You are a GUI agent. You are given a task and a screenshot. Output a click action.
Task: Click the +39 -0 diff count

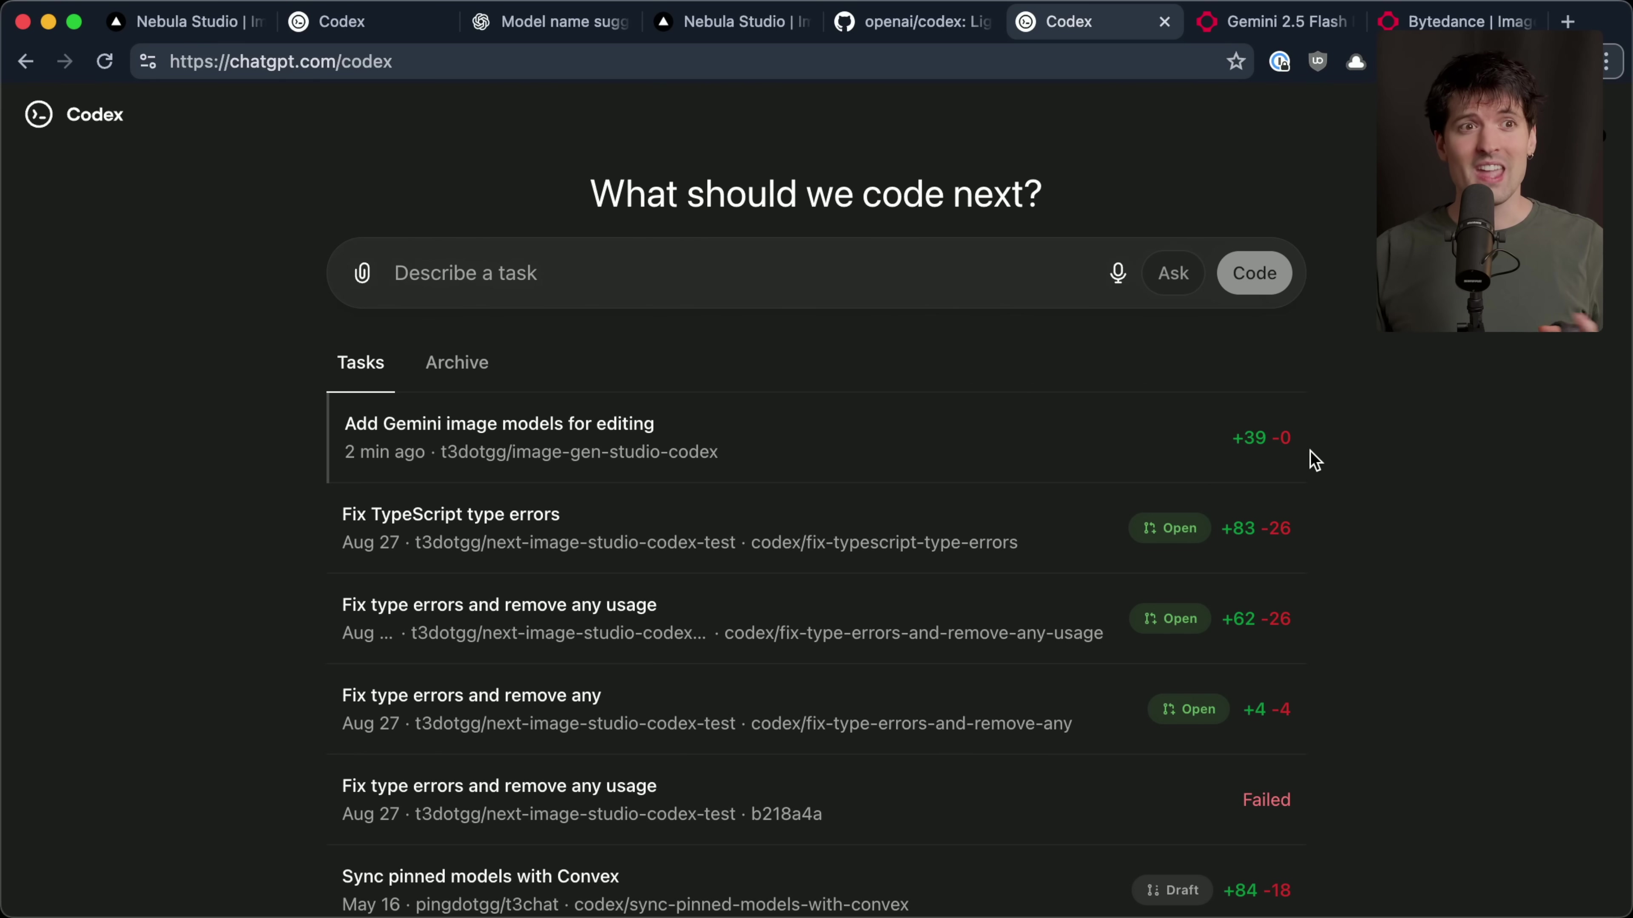1261,439
